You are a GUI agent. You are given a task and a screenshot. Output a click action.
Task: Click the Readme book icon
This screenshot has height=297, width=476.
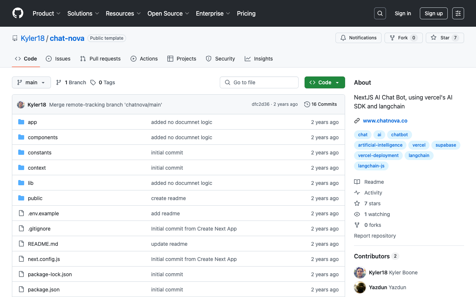(x=357, y=182)
